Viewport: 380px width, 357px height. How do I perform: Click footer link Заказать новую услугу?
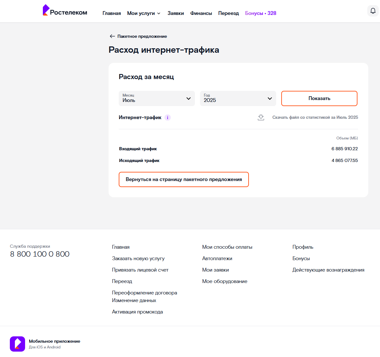(138, 258)
